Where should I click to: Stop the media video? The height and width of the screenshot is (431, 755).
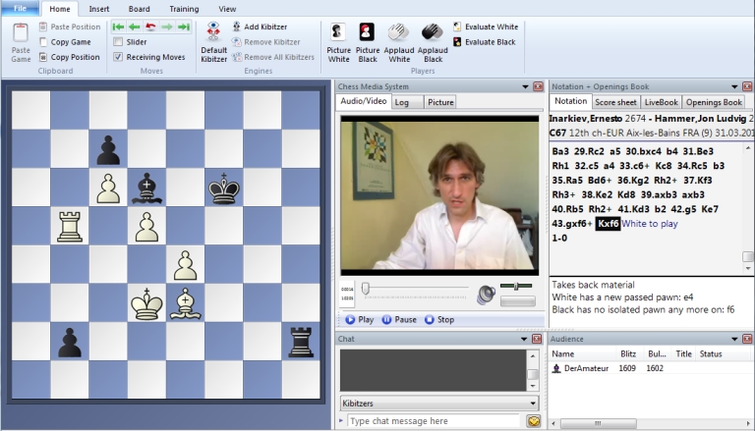click(439, 319)
